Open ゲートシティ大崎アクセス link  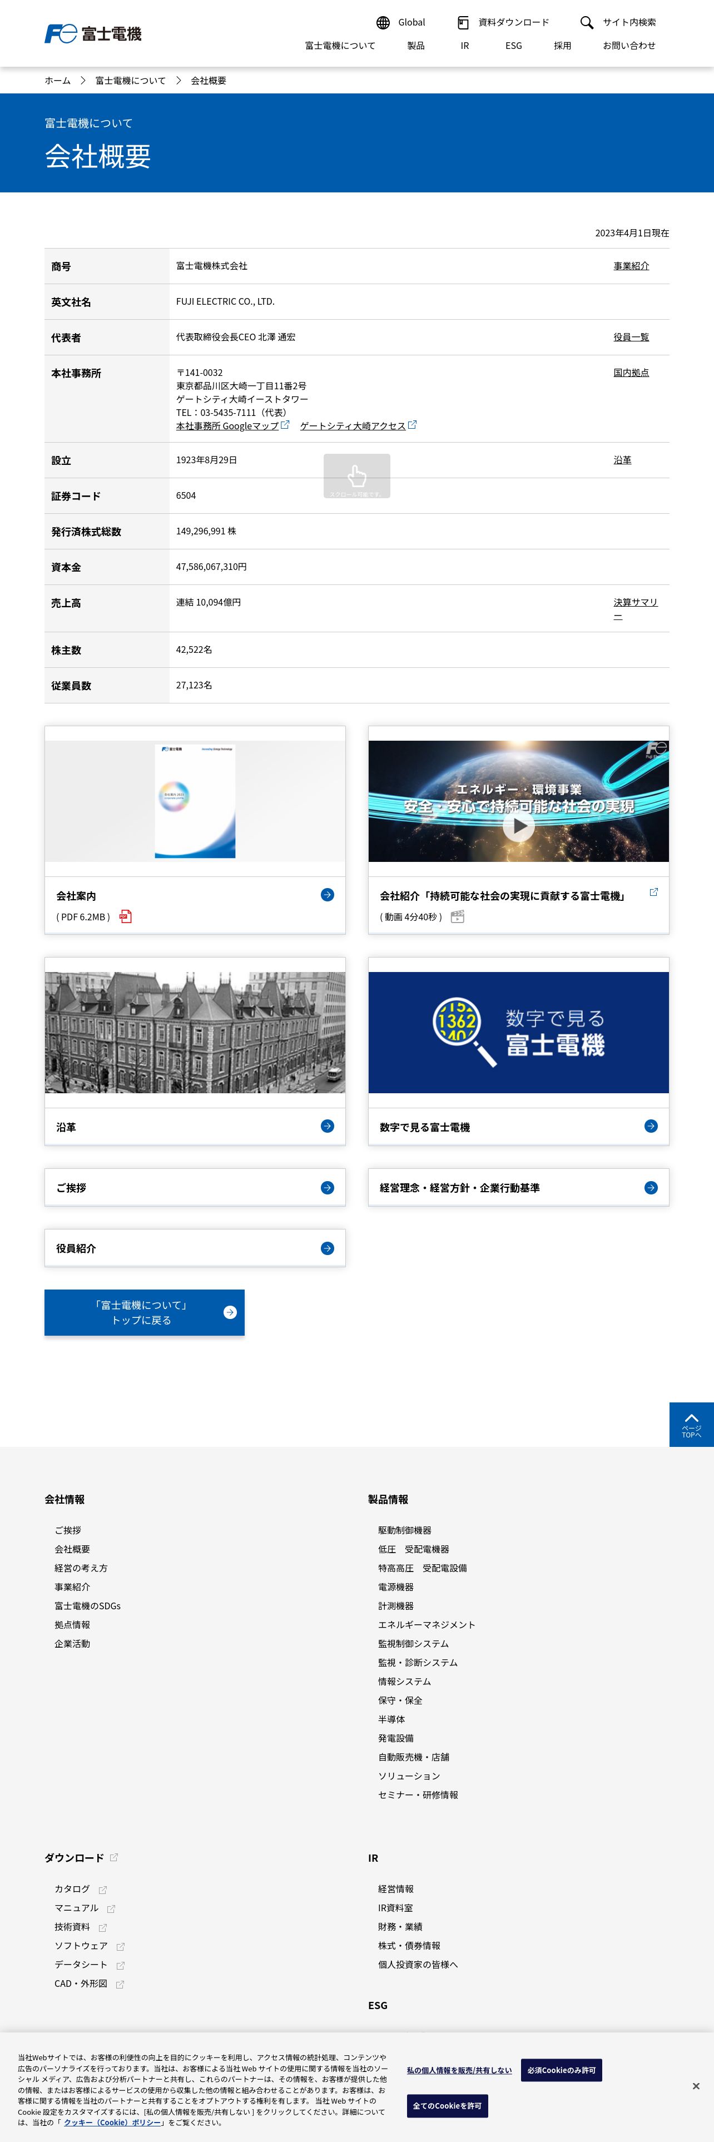click(353, 426)
